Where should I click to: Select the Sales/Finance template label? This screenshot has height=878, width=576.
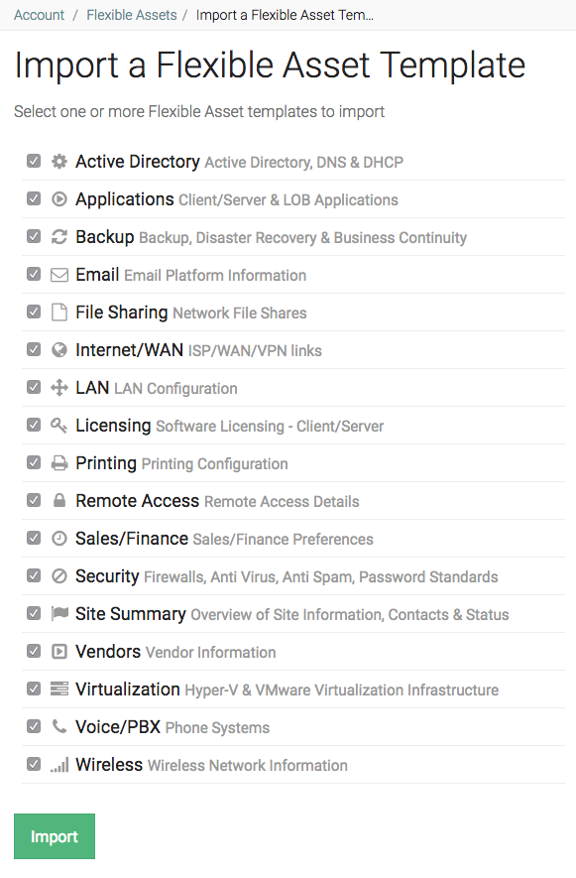pos(132,538)
